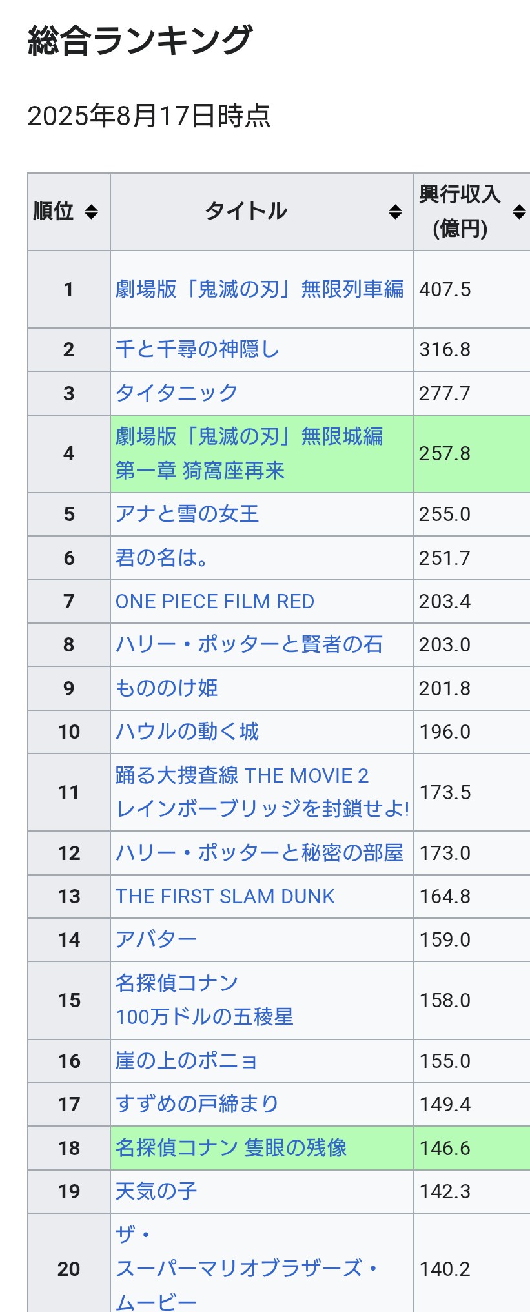The height and width of the screenshot is (1312, 530).
Task: Open 無限城編 第一章 猗窩座再来 link
Action: point(249,453)
